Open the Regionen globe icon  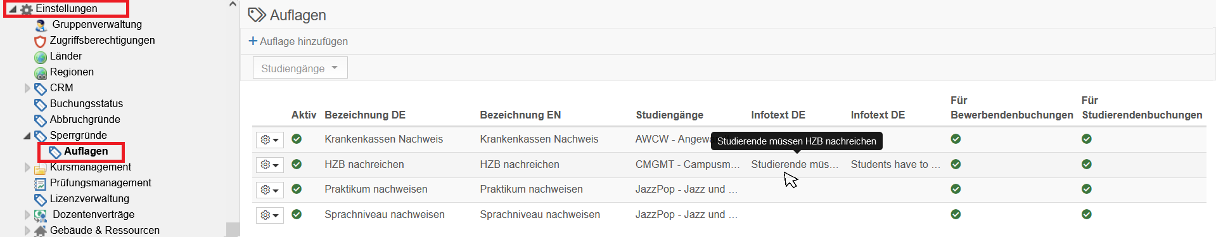click(x=41, y=73)
